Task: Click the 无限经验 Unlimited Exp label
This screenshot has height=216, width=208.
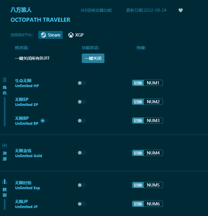Action: point(27,185)
